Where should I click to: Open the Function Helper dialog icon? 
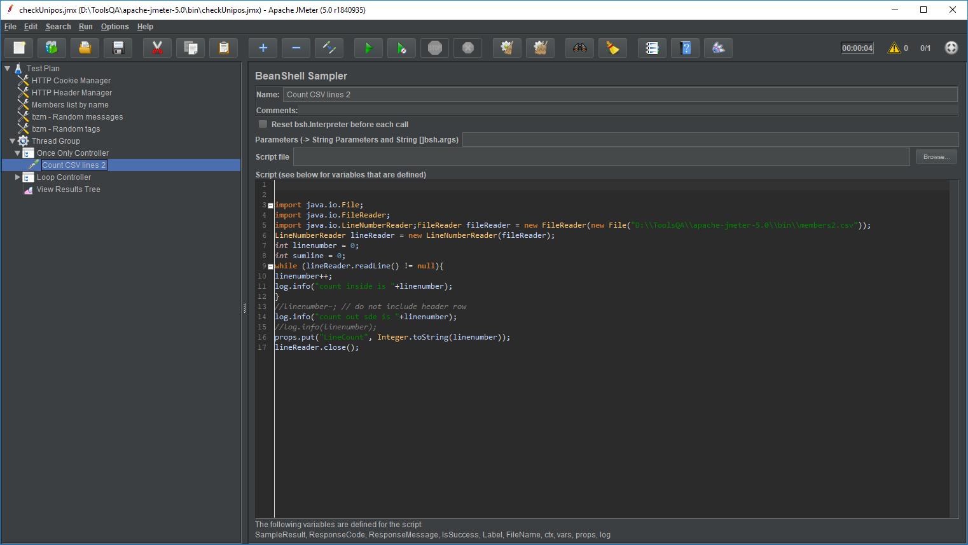(x=652, y=48)
